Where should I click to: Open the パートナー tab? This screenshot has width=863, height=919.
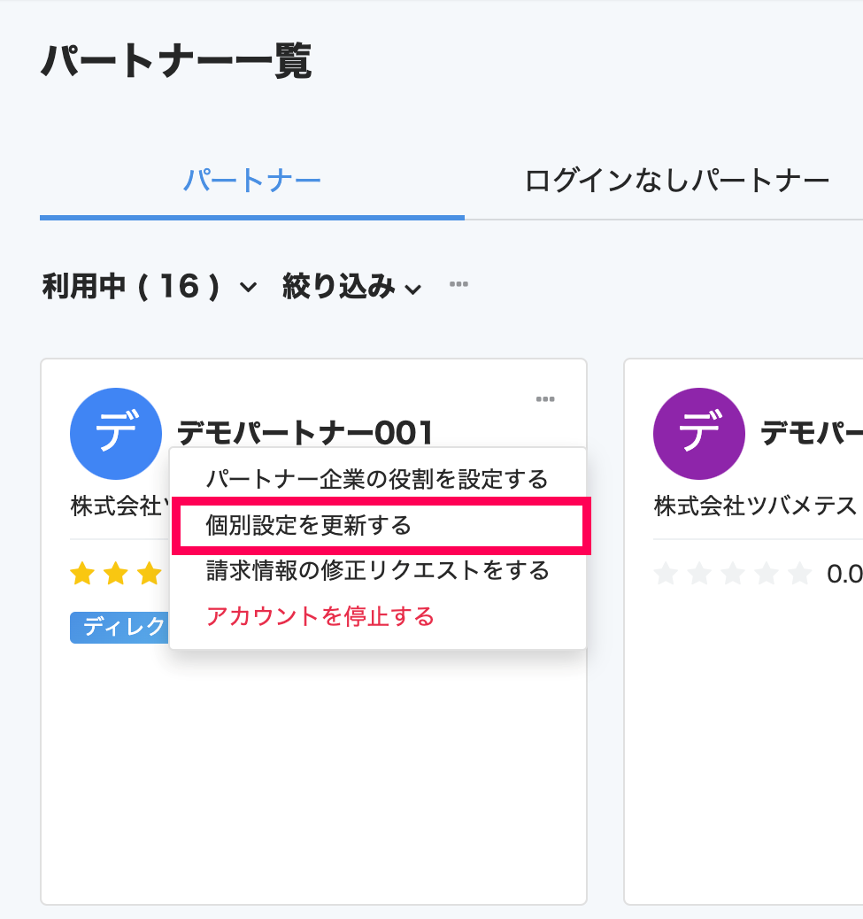pos(252,181)
